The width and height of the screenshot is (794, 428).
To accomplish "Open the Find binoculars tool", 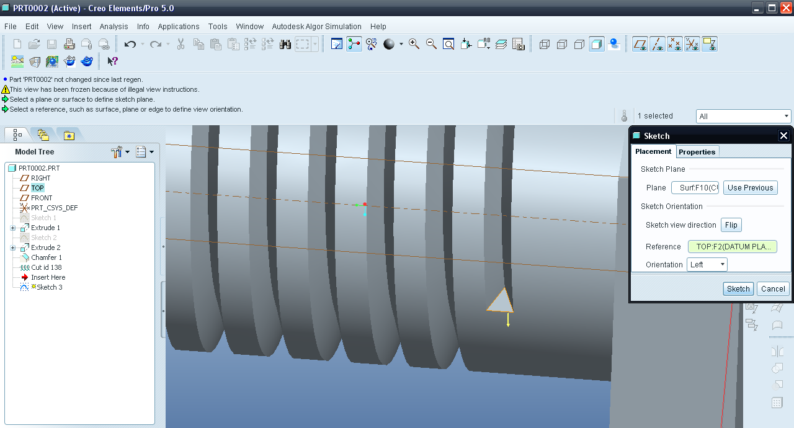I will coord(285,44).
